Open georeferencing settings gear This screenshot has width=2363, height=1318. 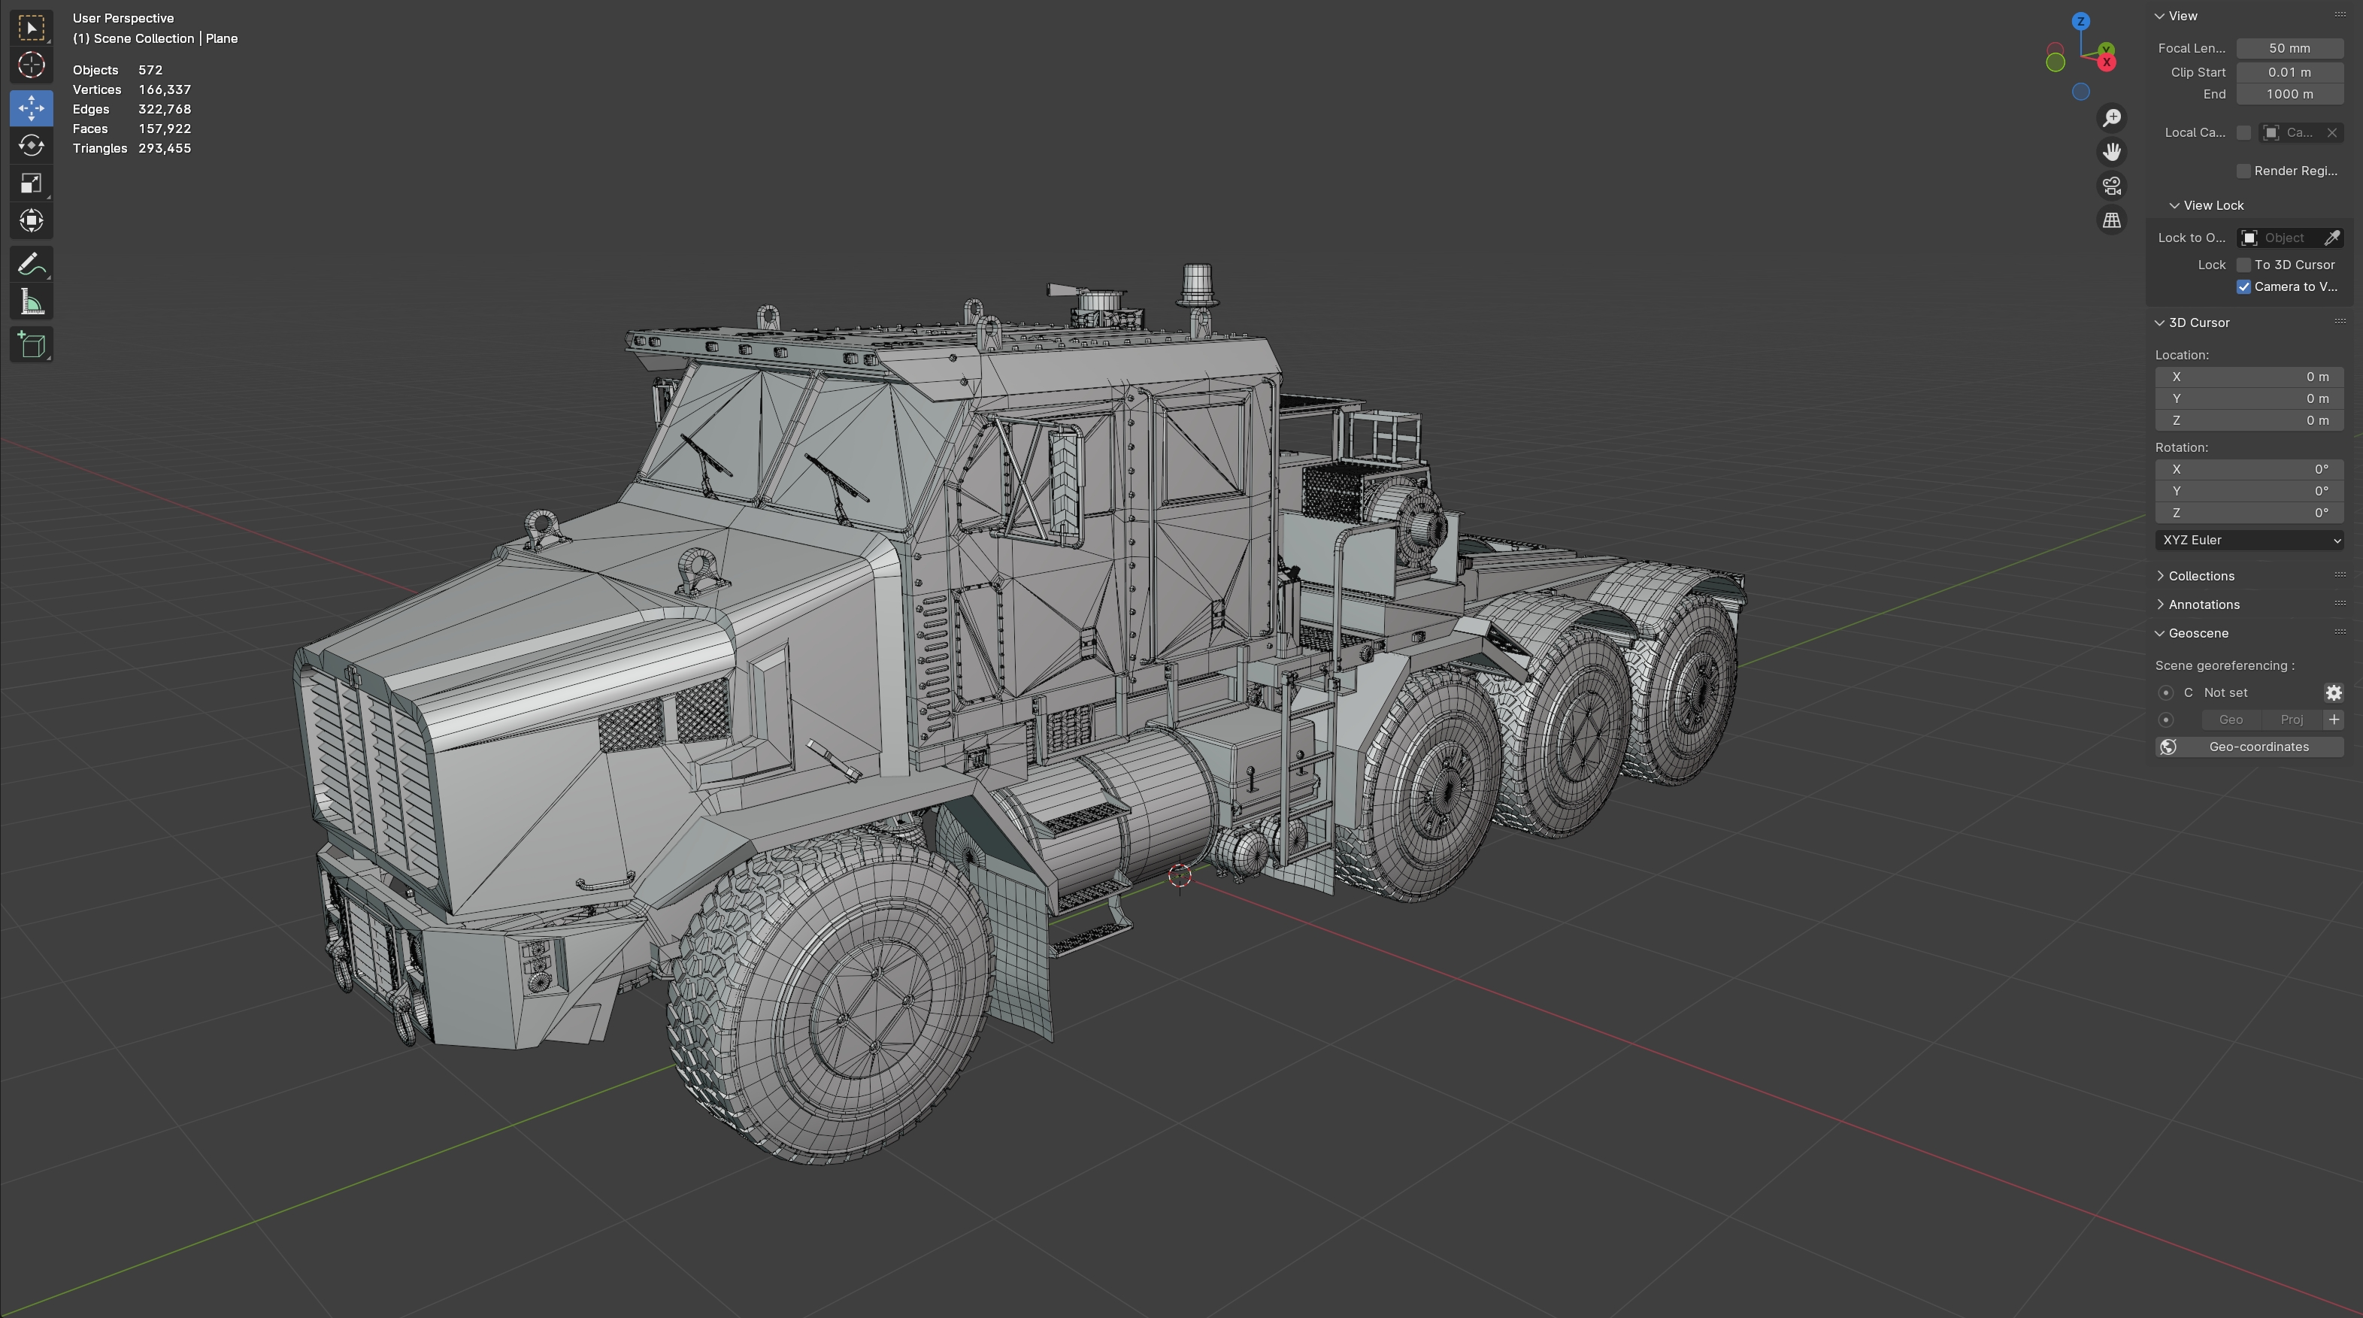pos(2334,692)
